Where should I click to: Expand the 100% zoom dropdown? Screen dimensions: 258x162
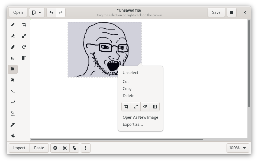tap(238, 148)
